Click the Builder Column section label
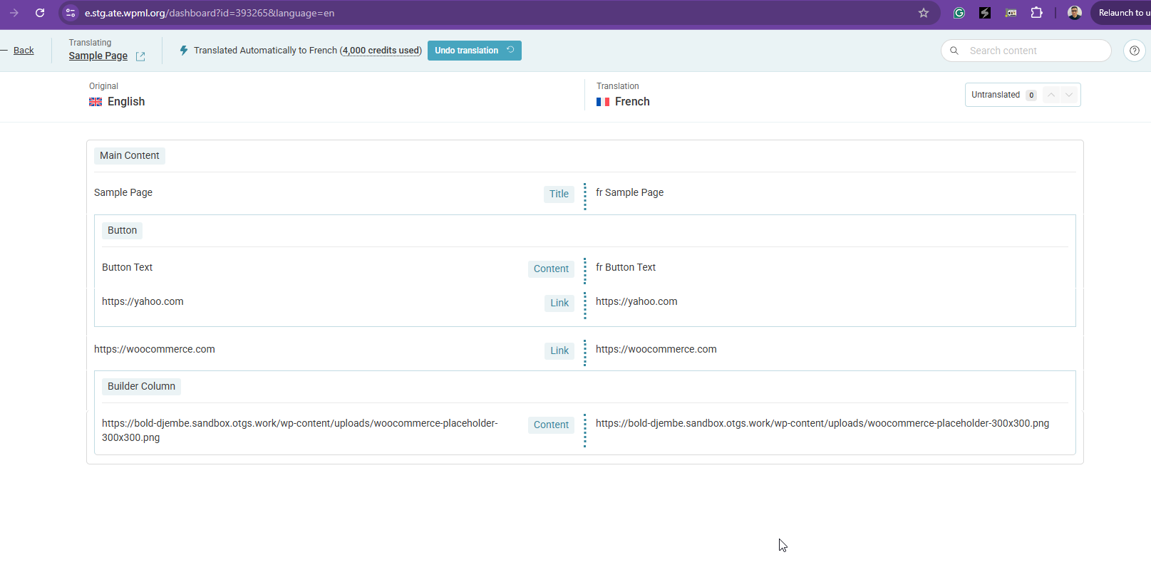The image size is (1151, 577). [x=141, y=387]
